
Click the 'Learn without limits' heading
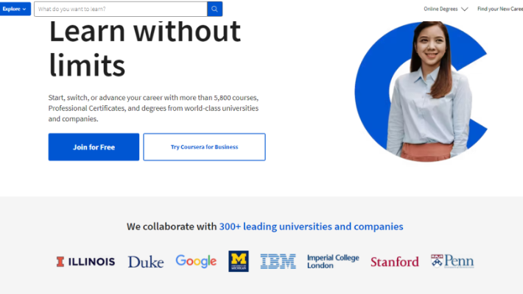144,48
